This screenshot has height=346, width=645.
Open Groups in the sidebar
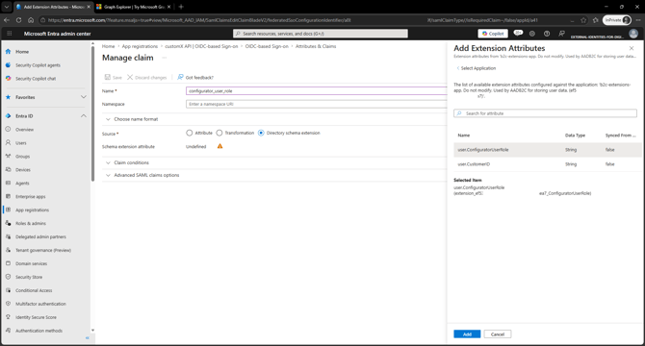click(x=23, y=157)
